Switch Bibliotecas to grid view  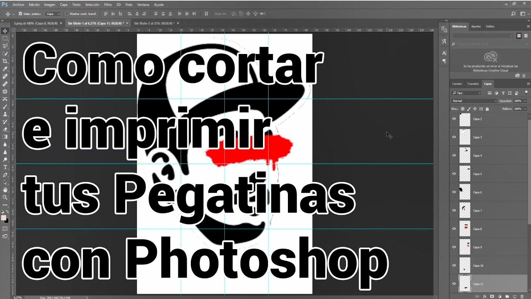click(x=519, y=36)
